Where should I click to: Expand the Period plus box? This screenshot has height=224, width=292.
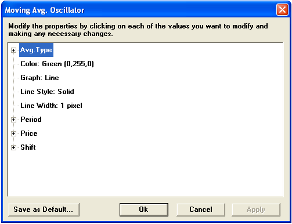[13, 120]
